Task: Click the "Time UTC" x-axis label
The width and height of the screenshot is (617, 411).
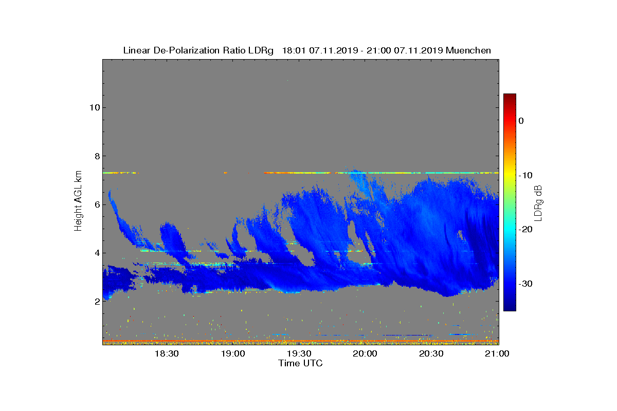Action: pyautogui.click(x=301, y=363)
